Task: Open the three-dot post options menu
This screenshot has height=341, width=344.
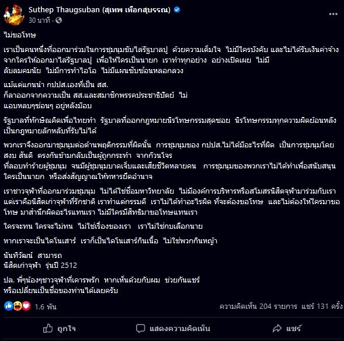Action: (333, 14)
